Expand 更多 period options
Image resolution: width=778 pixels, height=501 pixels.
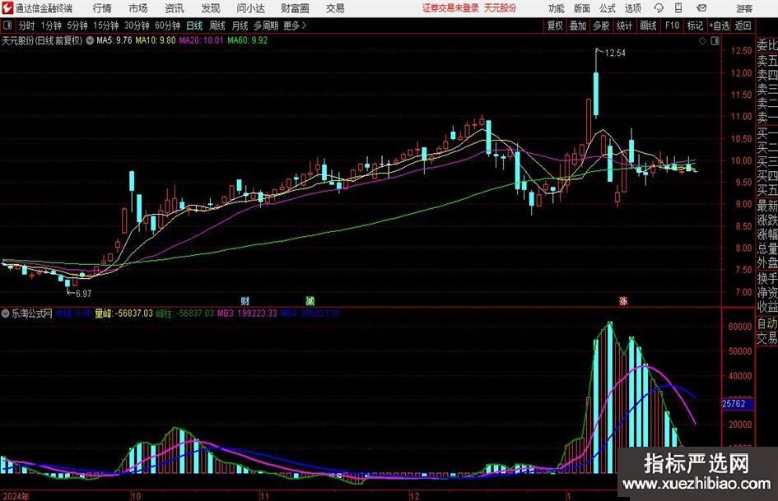tap(295, 26)
